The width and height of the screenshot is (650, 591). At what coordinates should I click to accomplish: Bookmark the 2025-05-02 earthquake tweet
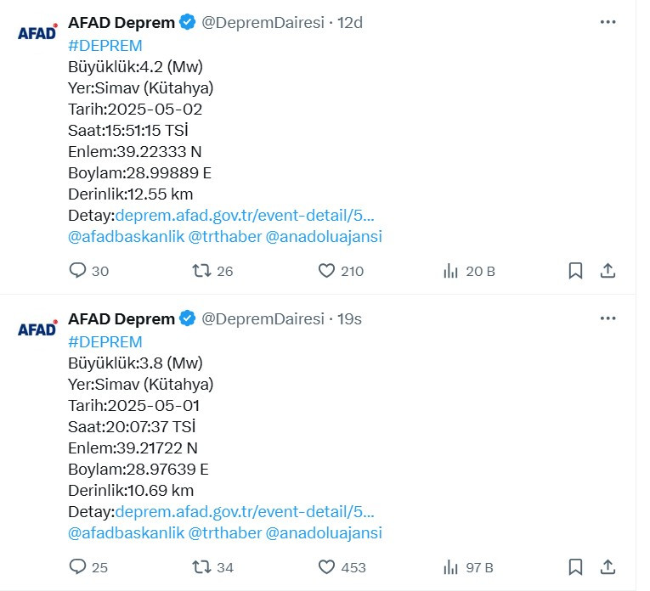[575, 271]
